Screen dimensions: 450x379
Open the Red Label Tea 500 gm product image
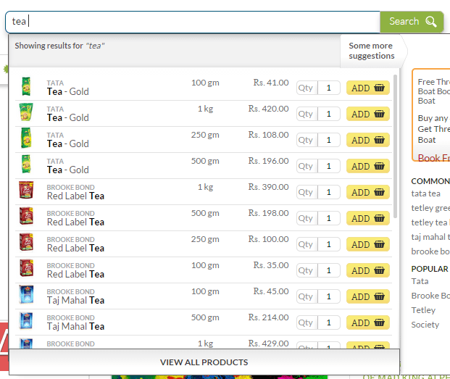coord(26,216)
